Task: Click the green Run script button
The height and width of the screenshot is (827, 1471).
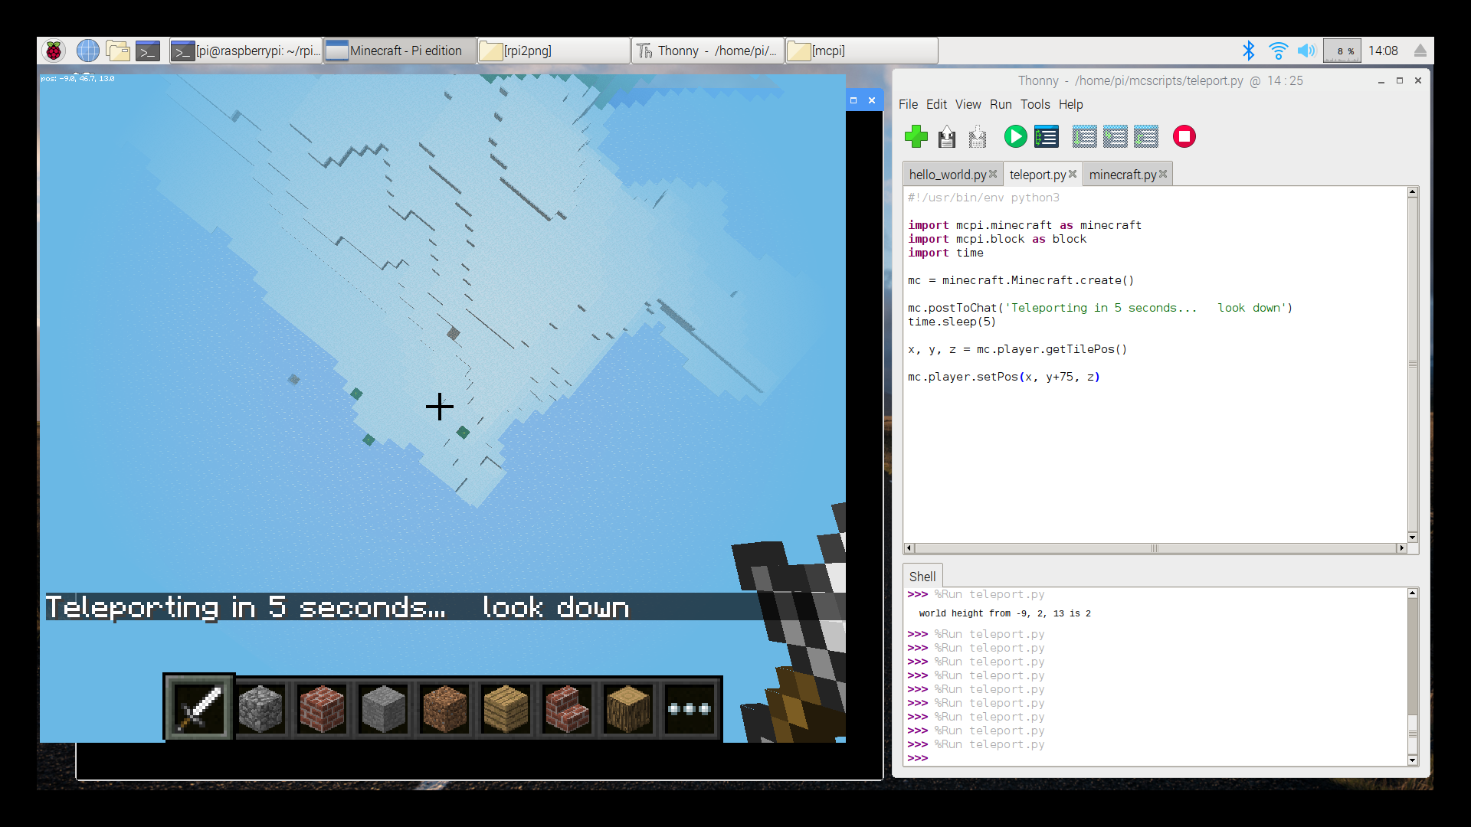Action: pyautogui.click(x=1015, y=137)
